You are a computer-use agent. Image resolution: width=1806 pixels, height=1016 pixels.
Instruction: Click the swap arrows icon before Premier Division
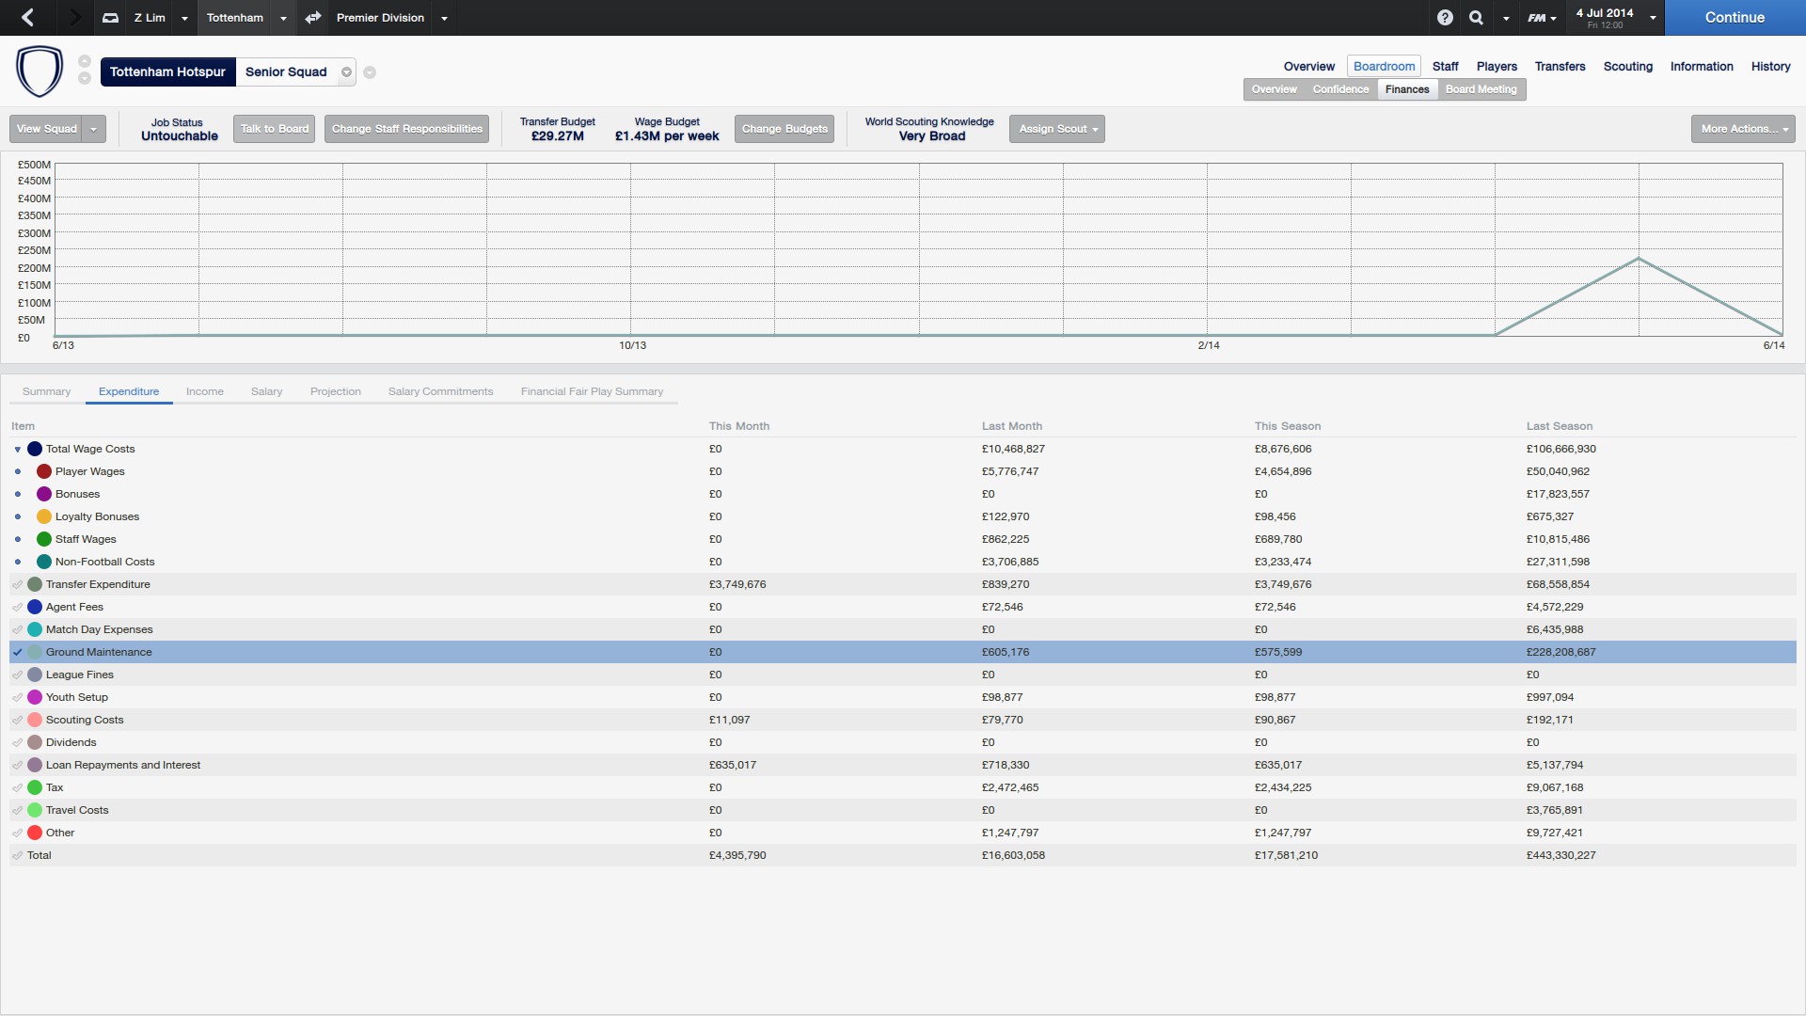pyautogui.click(x=313, y=17)
